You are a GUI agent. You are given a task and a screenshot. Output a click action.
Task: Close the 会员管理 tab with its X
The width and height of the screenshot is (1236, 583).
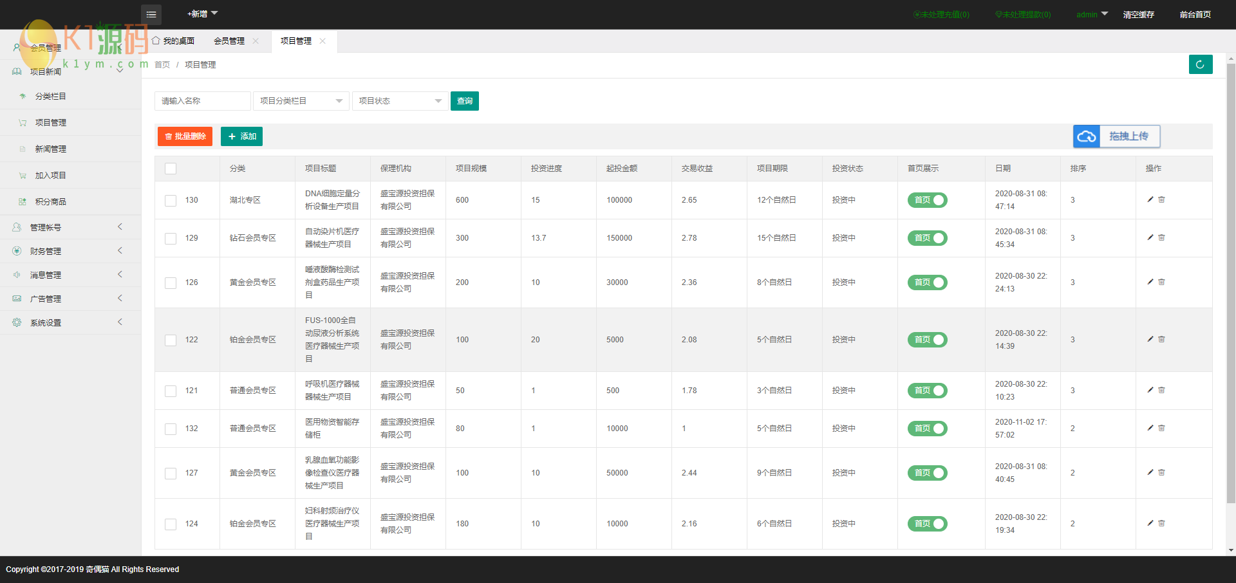(x=256, y=41)
